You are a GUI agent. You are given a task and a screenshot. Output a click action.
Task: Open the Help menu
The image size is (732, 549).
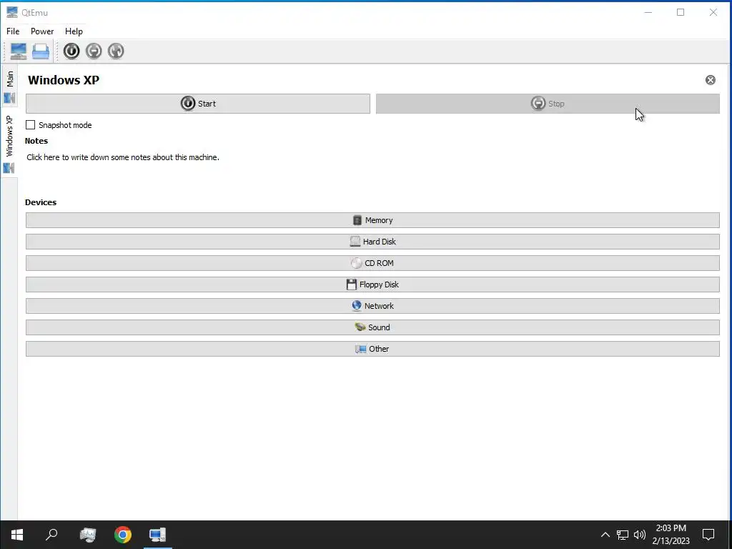click(x=74, y=31)
